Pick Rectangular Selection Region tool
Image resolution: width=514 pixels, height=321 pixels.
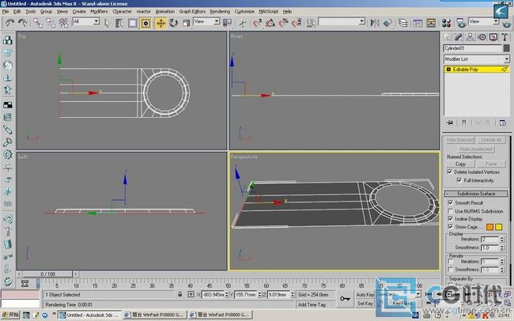point(132,23)
